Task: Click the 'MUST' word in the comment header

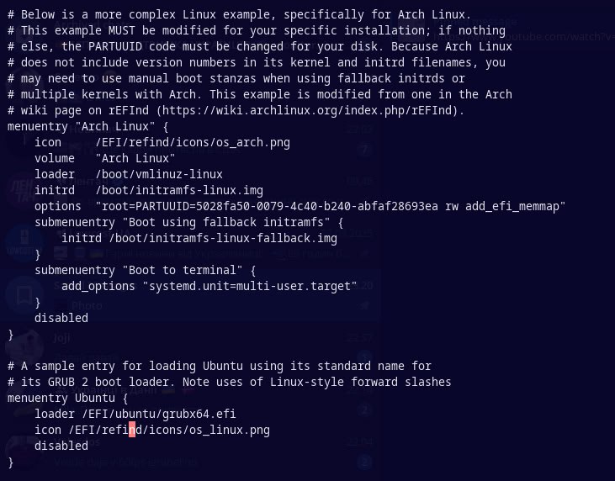Action: (x=122, y=30)
